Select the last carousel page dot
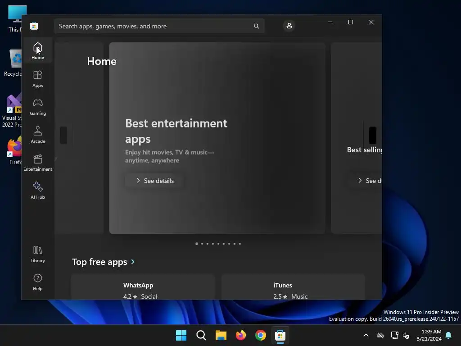Viewport: 461px width, 346px height. [240, 244]
